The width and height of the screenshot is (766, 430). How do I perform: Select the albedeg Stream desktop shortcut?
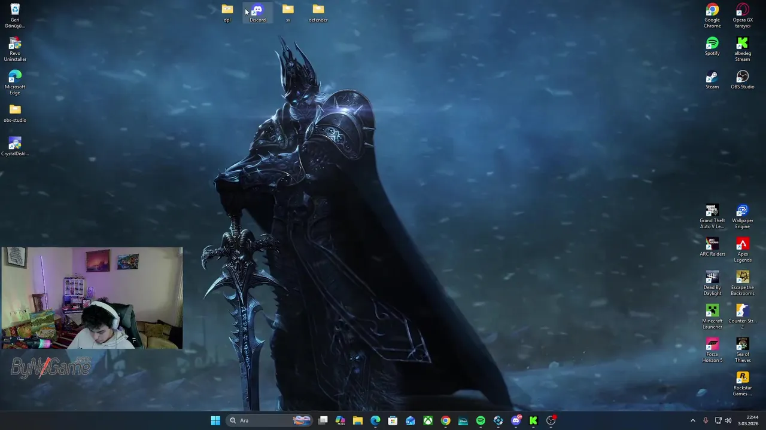click(x=743, y=49)
